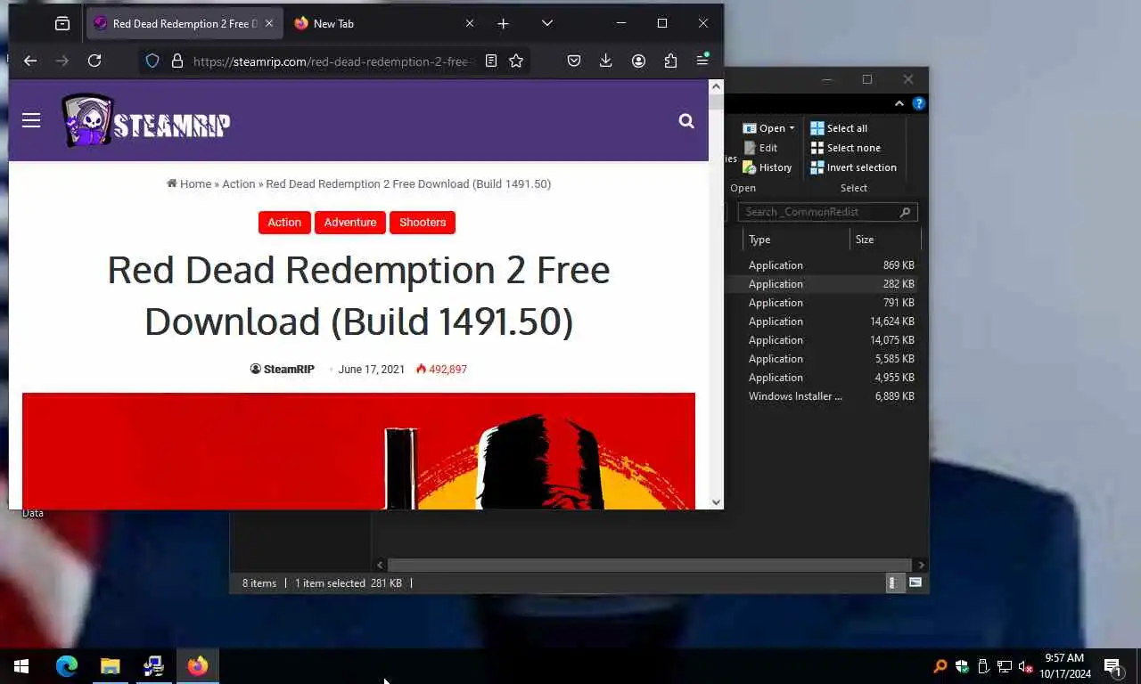
Task: Click red Action category tag
Action: (284, 223)
